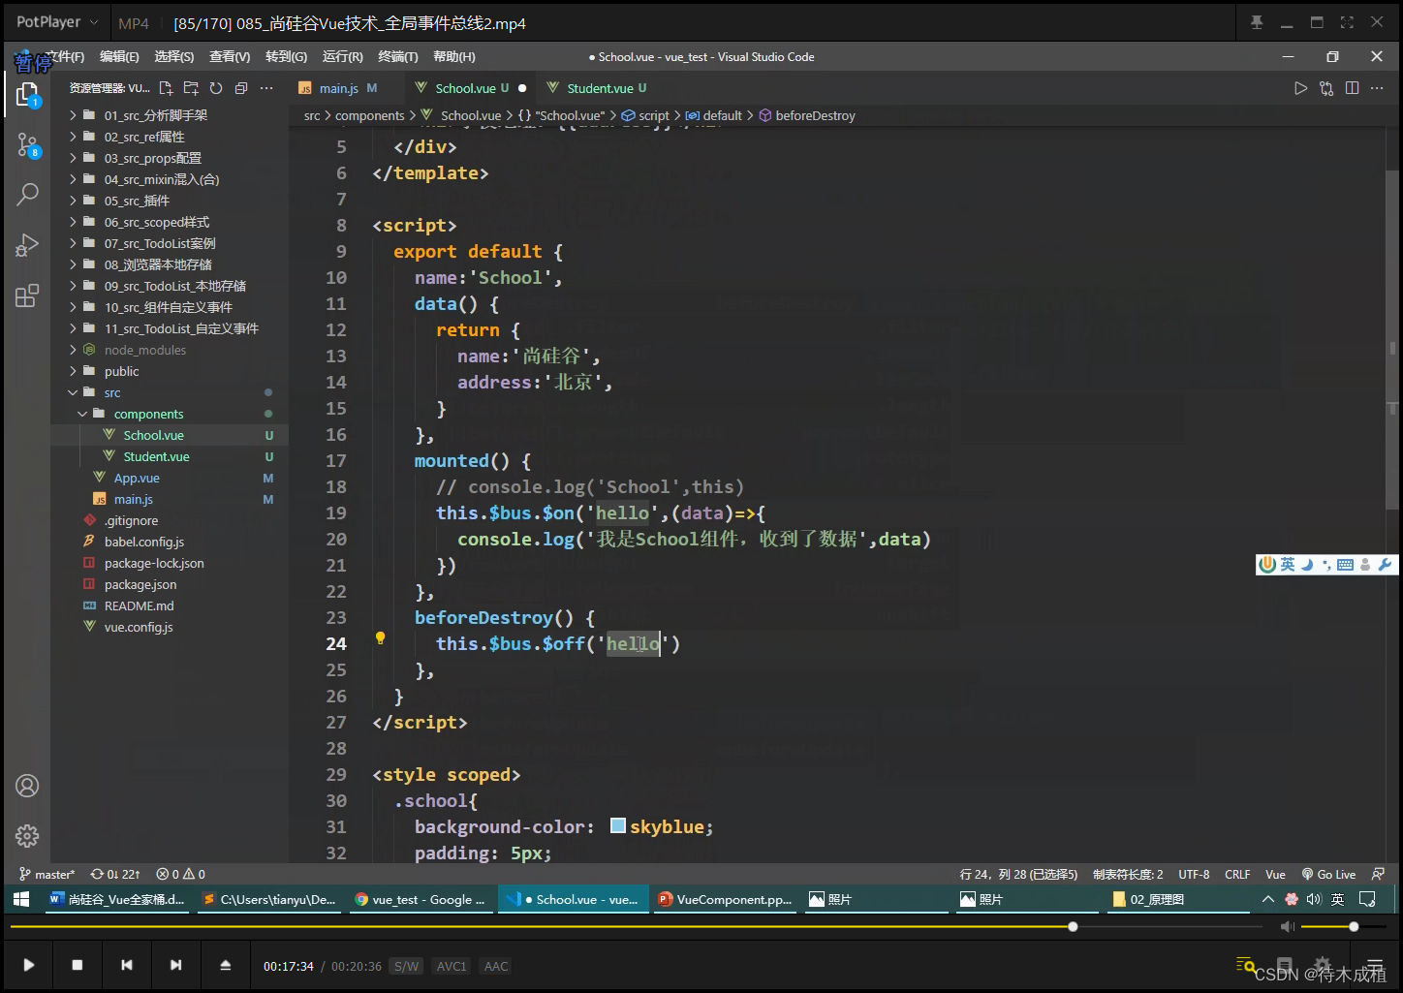Change the Vue language mode
The width and height of the screenshot is (1403, 993).
(1275, 874)
